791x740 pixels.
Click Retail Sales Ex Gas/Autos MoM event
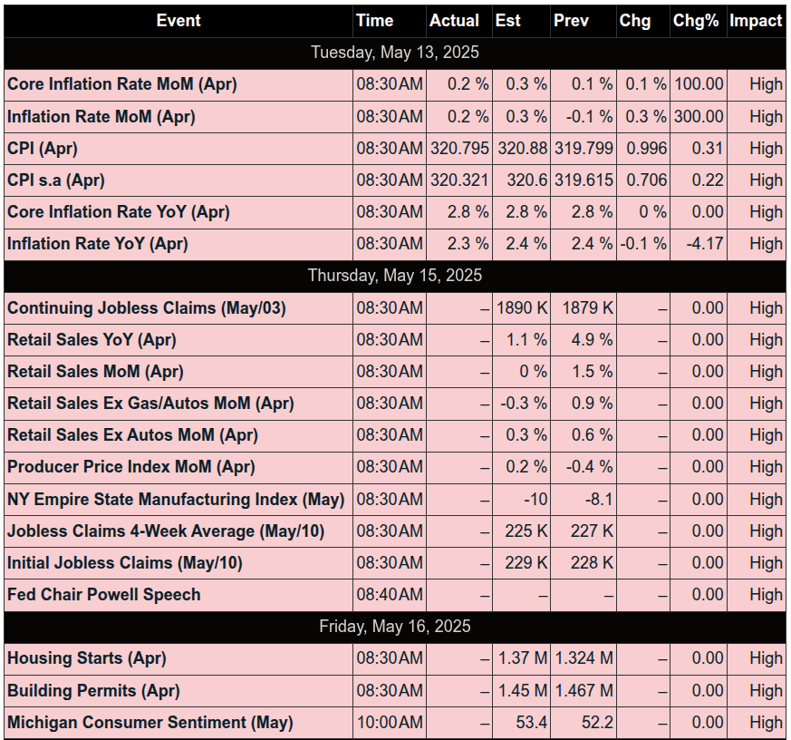point(150,404)
